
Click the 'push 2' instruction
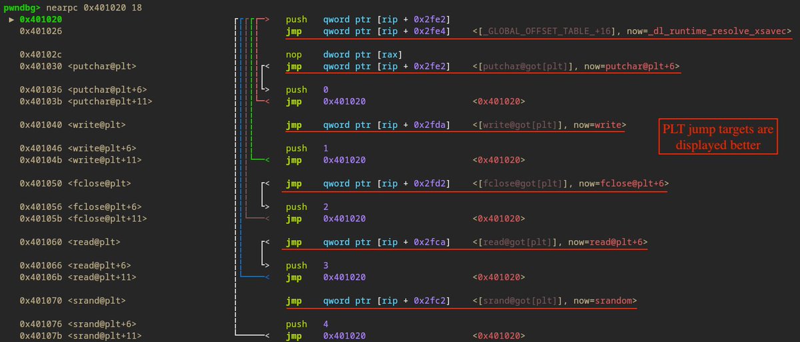pos(307,207)
